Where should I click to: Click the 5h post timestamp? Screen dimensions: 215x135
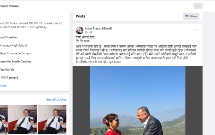pos(86,32)
